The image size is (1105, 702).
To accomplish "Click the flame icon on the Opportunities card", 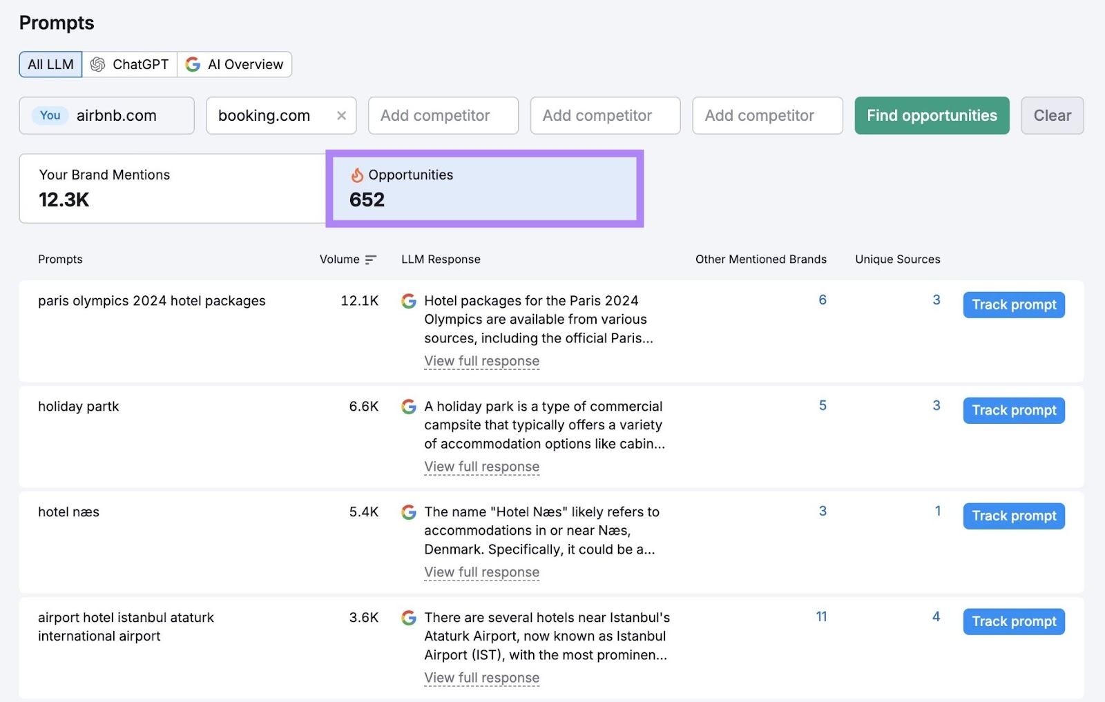I will [358, 175].
